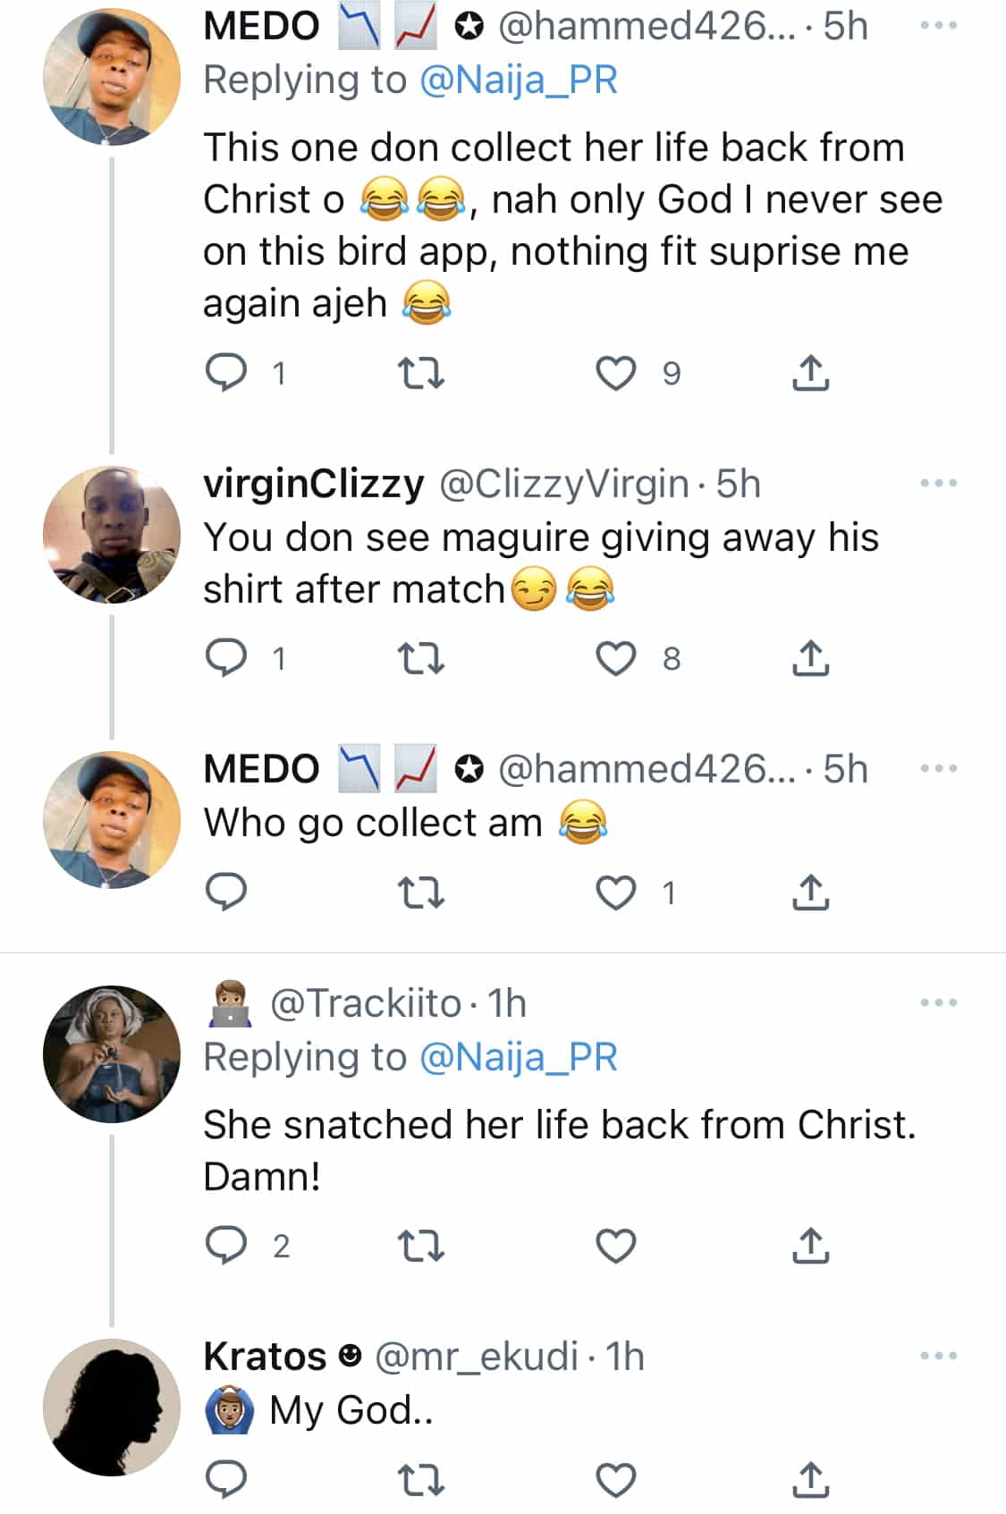Open the @mr_ekudi profile handle

[476, 1357]
